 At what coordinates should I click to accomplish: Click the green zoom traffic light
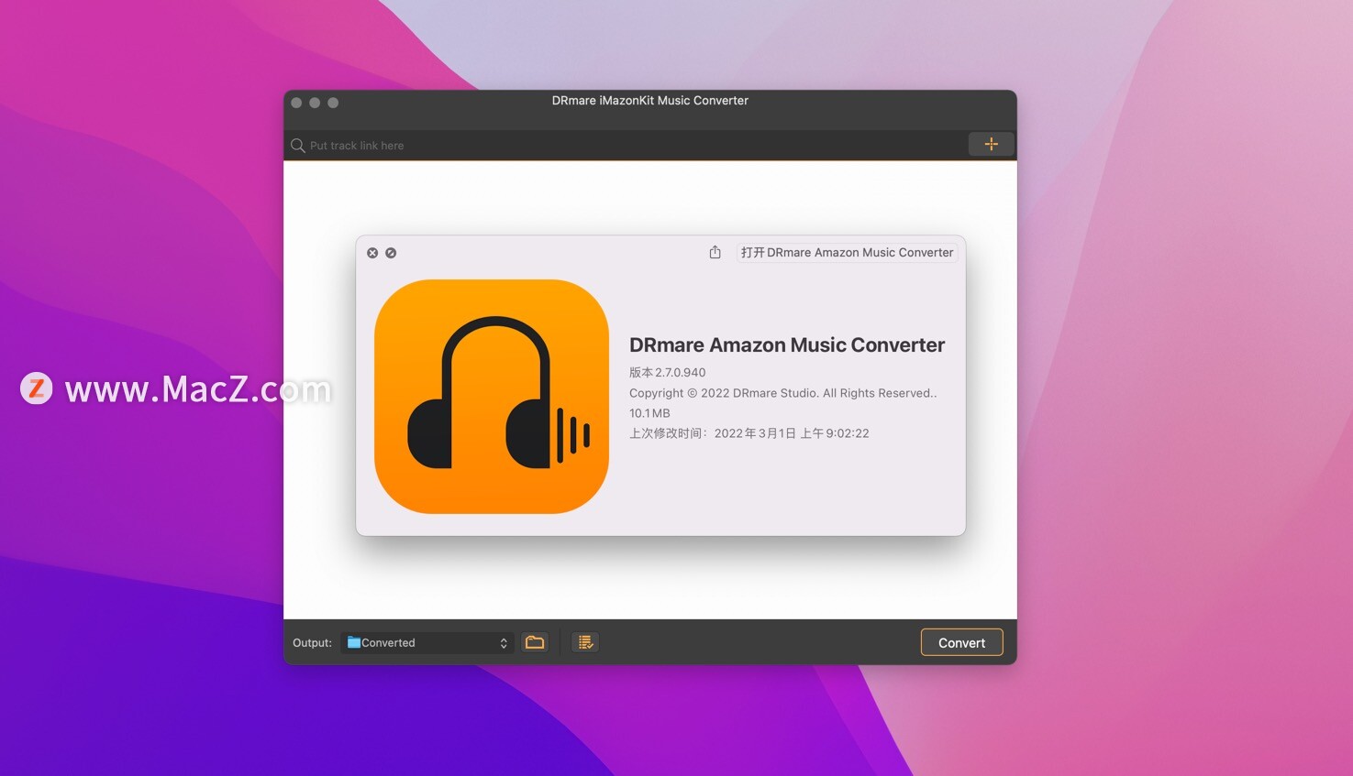coord(333,103)
